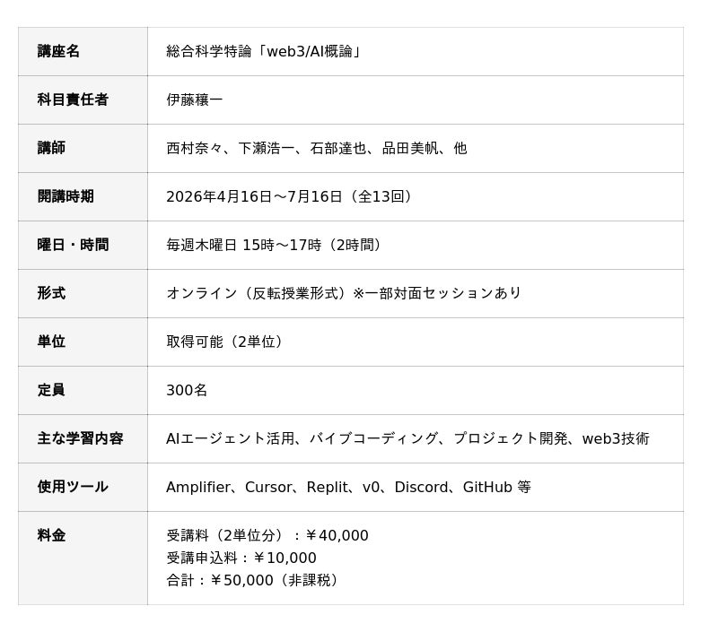This screenshot has height=632, width=718.
Task: Click the total 合計：￥50,000（非課税） line
Action: pyautogui.click(x=254, y=580)
